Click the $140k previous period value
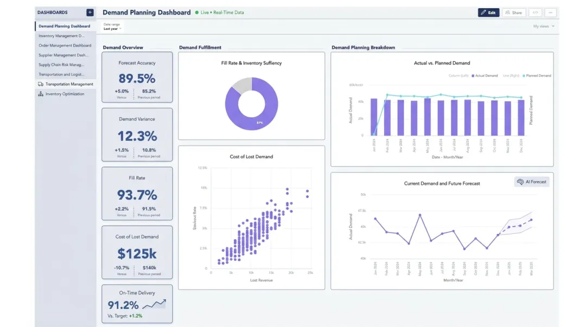Screen dimensions: 586x327 coord(149,267)
